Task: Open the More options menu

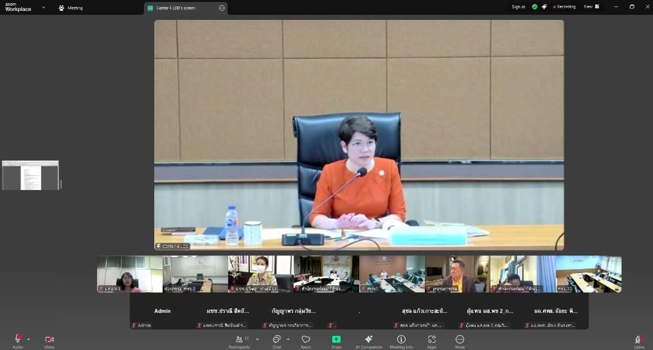Action: coord(460,340)
